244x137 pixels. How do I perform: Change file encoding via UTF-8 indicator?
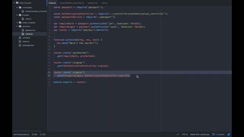185,134
